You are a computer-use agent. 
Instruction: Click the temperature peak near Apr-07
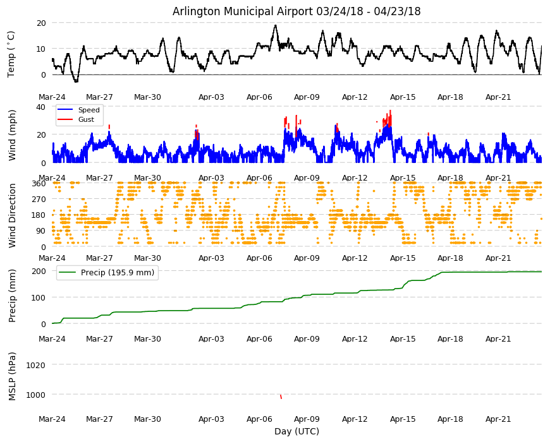point(276,25)
